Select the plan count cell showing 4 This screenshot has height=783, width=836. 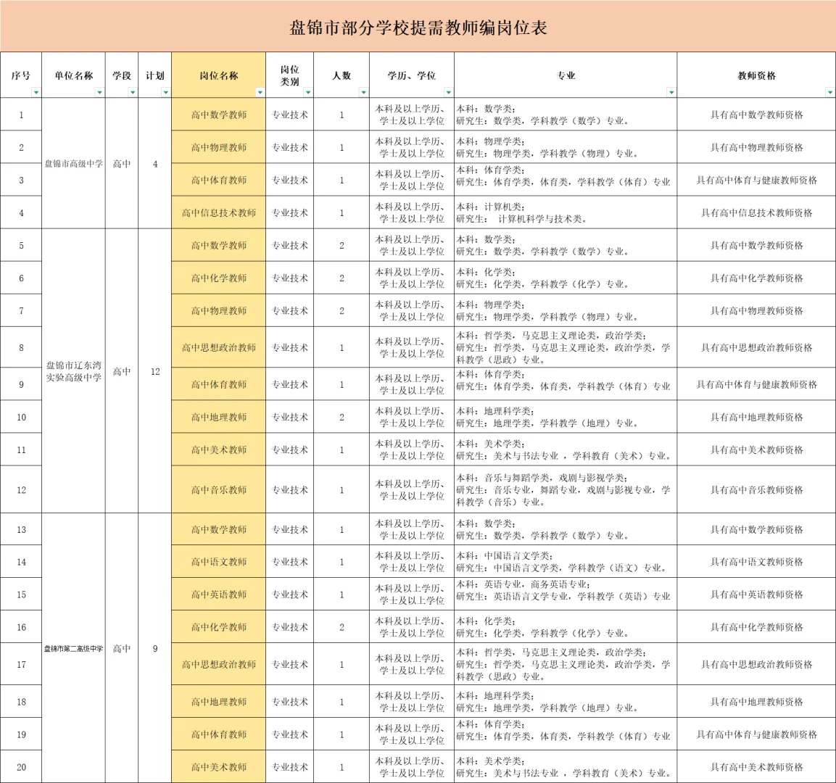(155, 164)
